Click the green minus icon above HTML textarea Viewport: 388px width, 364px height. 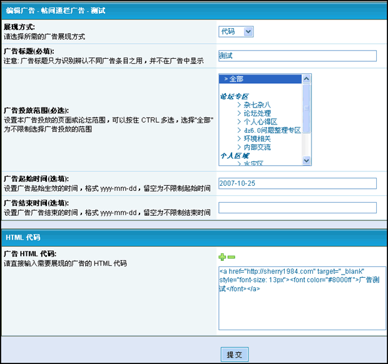click(x=231, y=257)
